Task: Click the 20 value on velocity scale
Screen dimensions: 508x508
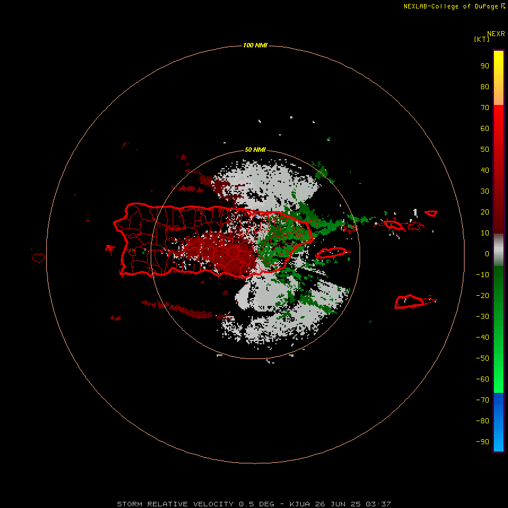Action: 485,212
